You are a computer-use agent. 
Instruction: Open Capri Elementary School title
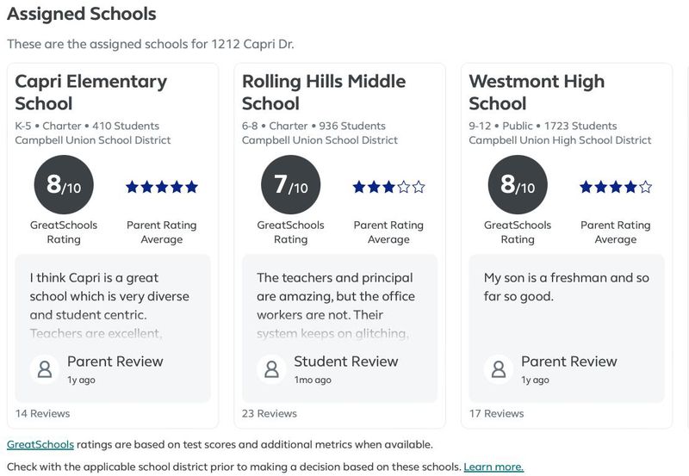[x=91, y=92]
